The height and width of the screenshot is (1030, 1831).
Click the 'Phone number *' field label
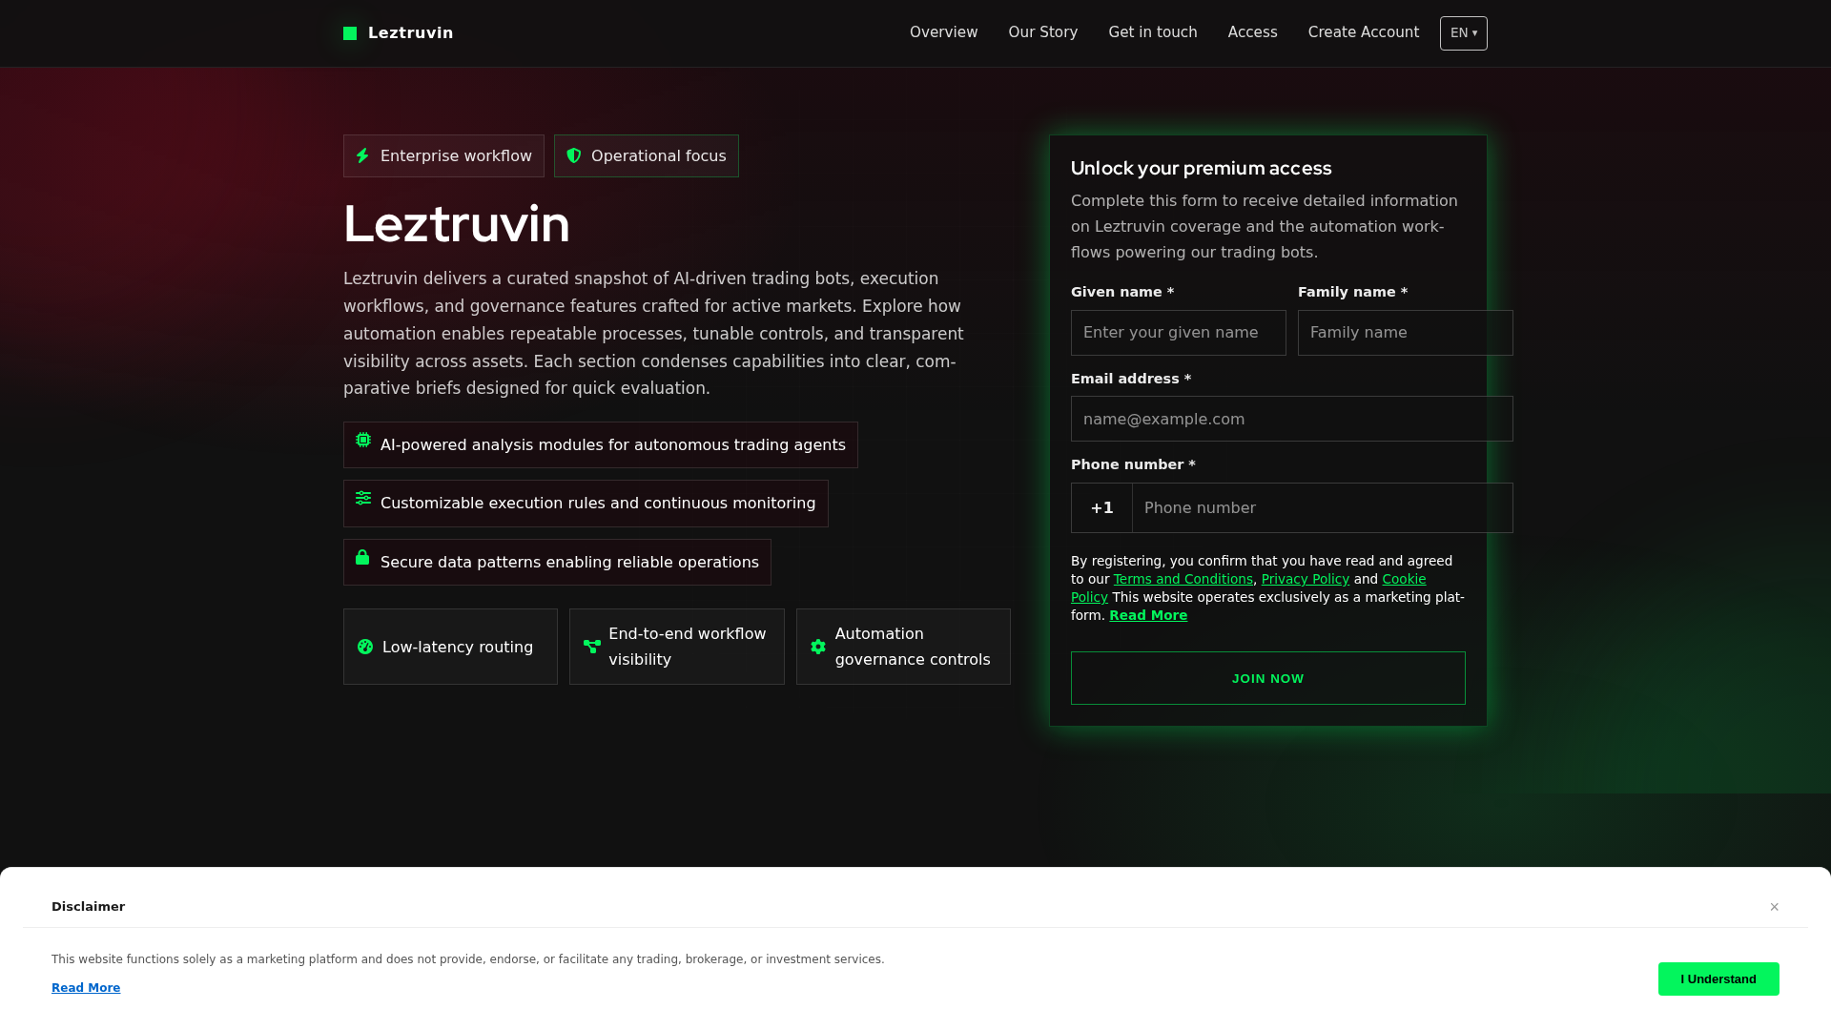1133,464
